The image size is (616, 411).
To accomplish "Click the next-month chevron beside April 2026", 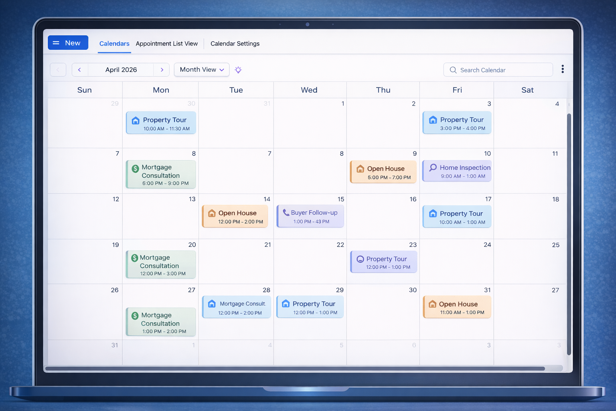I will [162, 69].
